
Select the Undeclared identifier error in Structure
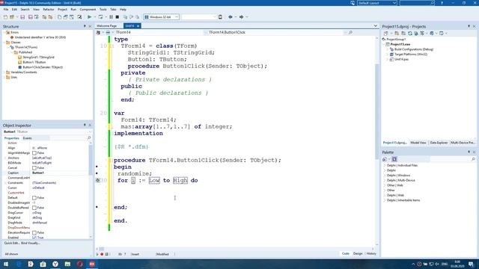coord(40,37)
